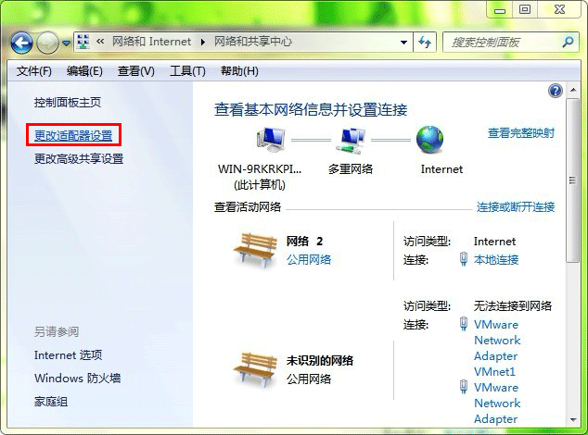588x435 pixels.
Task: Click the blue Back arrow button
Action: pos(21,43)
